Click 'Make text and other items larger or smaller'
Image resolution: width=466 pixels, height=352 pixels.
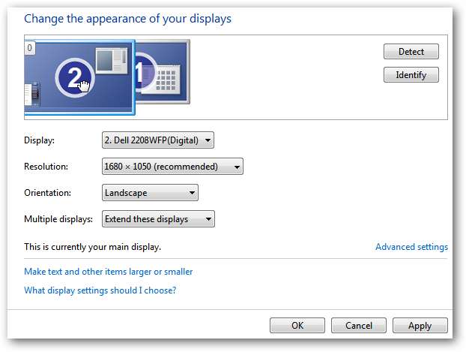(109, 272)
